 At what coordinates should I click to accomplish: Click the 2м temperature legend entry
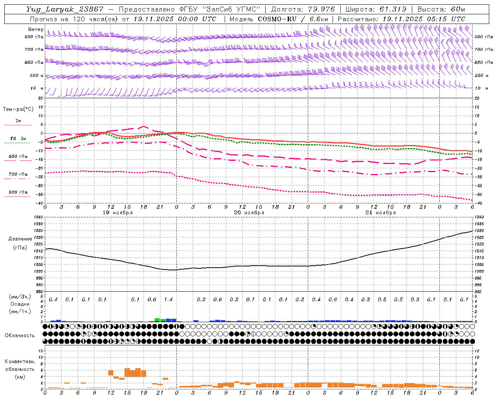coord(18,121)
